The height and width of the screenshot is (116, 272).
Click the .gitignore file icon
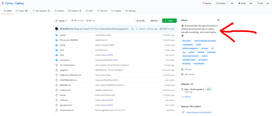(x=56, y=70)
